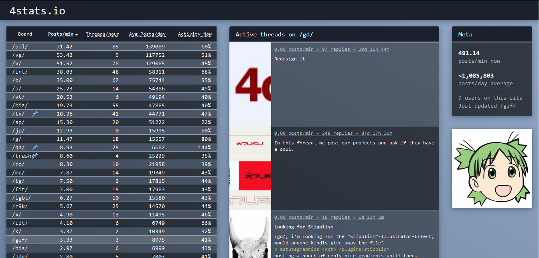Select the /jp/ board row
539x258 pixels.
[x=111, y=131]
